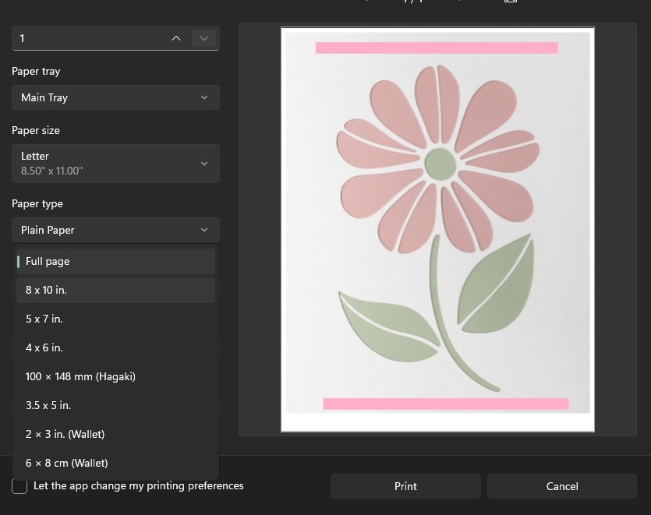The width and height of the screenshot is (651, 515).
Task: Increase copies with the up arrow
Action: click(176, 39)
